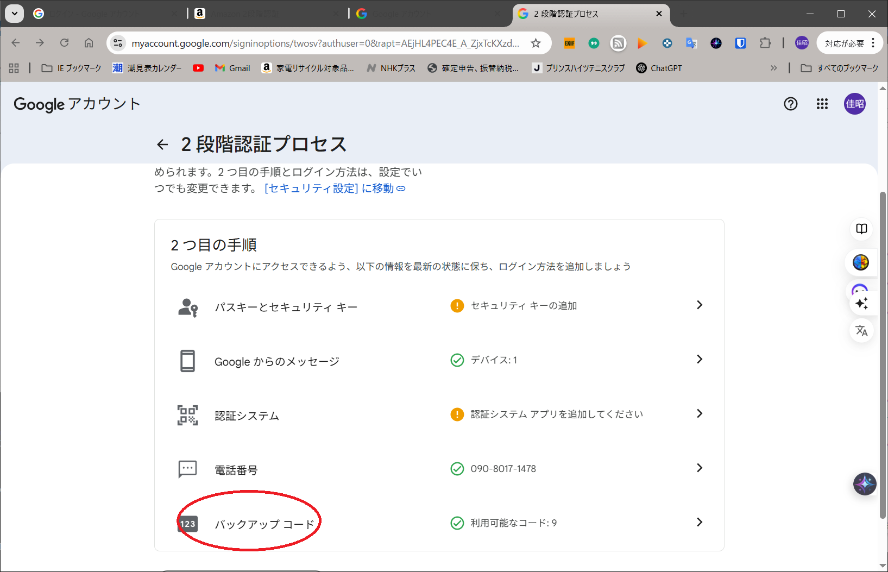Open the account avatar 佳昭 on page
This screenshot has height=572, width=888.
[x=854, y=104]
